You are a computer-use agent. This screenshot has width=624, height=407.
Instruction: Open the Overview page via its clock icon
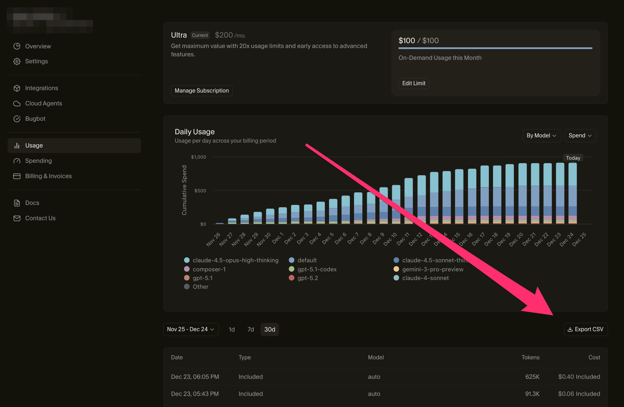pos(17,46)
